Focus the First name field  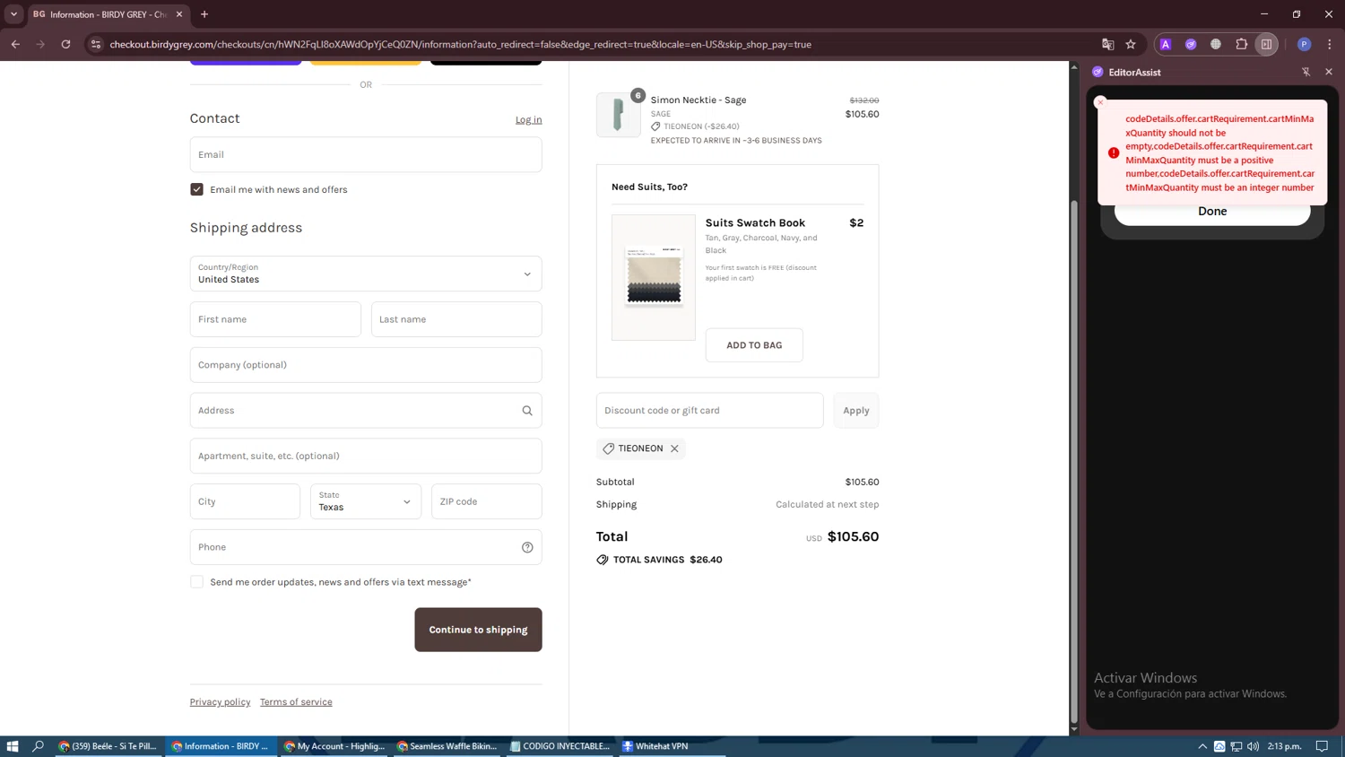click(x=275, y=319)
